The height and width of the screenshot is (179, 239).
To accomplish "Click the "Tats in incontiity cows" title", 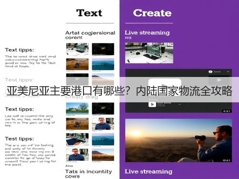I will [88, 174].
